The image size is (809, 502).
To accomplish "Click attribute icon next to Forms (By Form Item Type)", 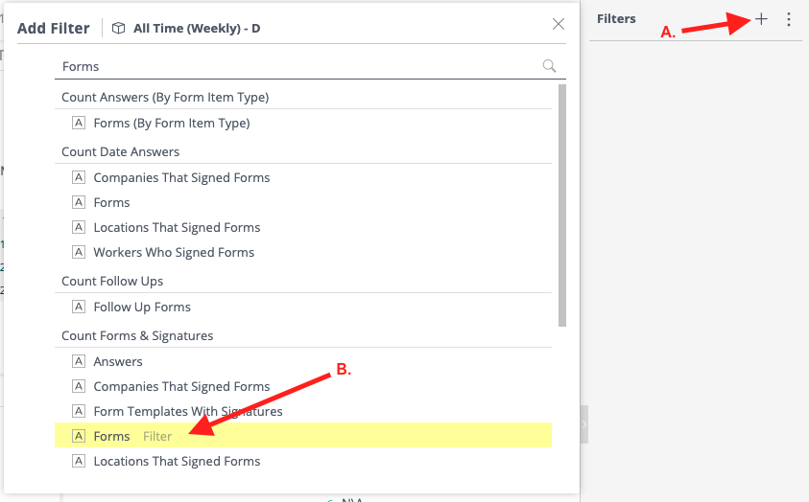I will (79, 123).
